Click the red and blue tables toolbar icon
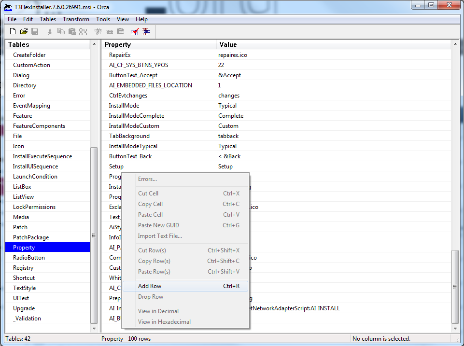This screenshot has width=464, height=346. [x=146, y=32]
